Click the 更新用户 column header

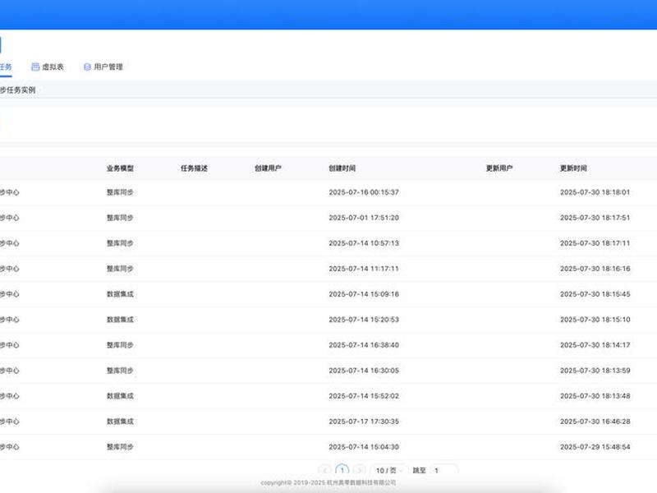499,168
